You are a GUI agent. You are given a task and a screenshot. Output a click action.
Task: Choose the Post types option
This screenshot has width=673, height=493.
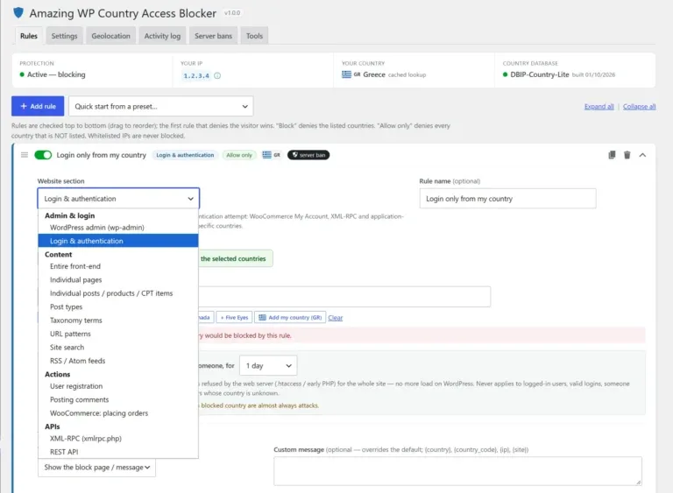pyautogui.click(x=118, y=306)
